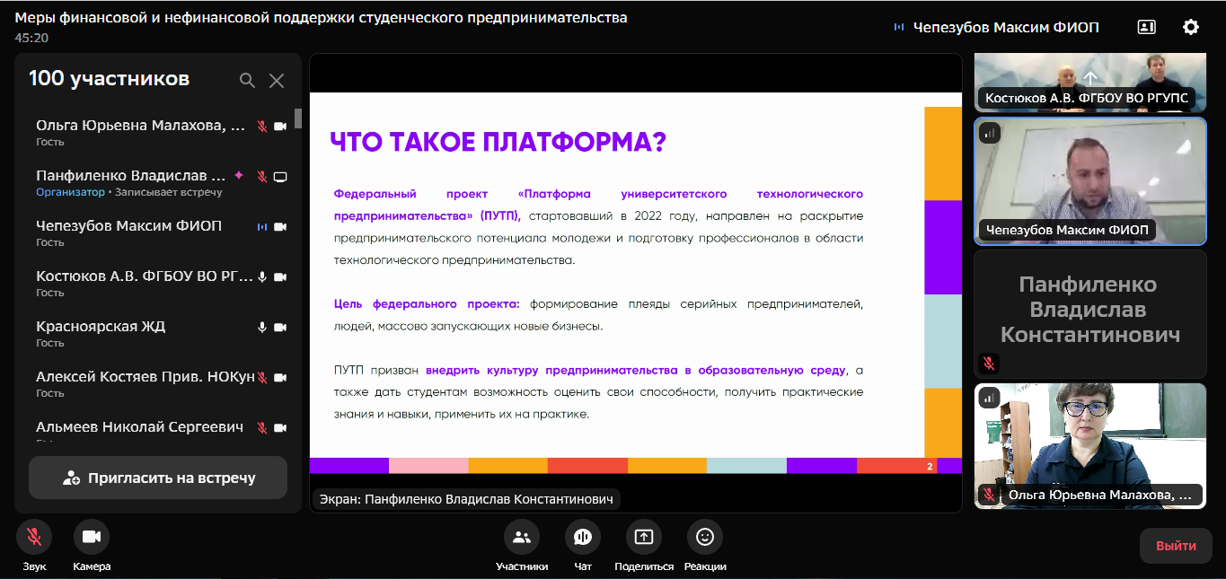Click speaking indicator in Чепезубов Максим row

pos(262,227)
